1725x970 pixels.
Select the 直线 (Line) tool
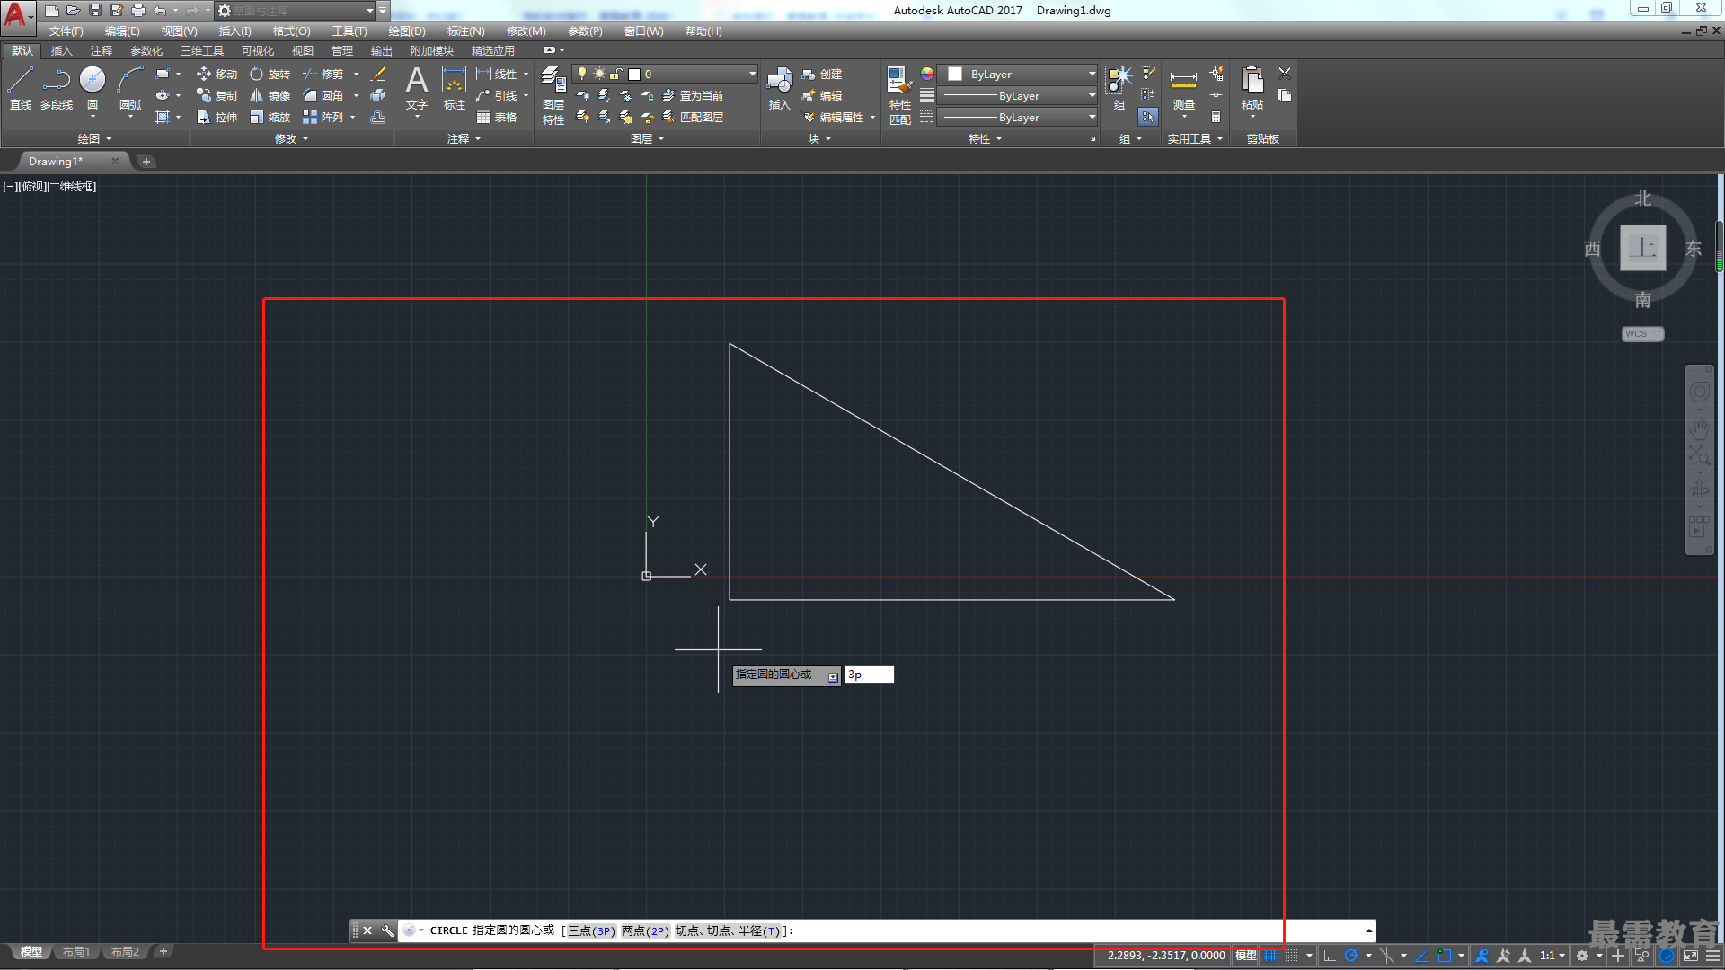[20, 88]
